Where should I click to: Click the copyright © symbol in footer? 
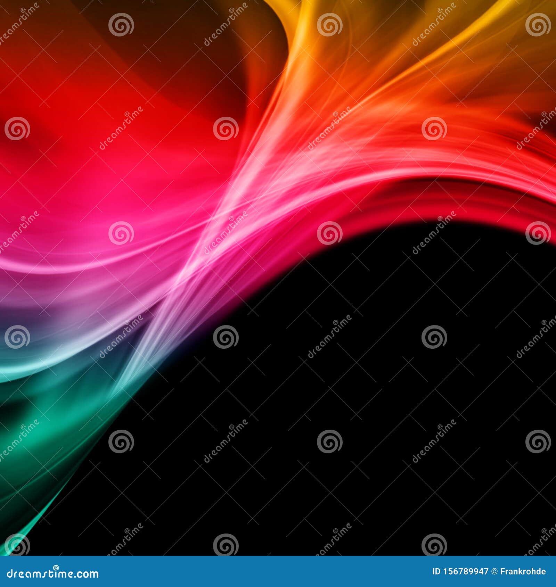[494, 571]
